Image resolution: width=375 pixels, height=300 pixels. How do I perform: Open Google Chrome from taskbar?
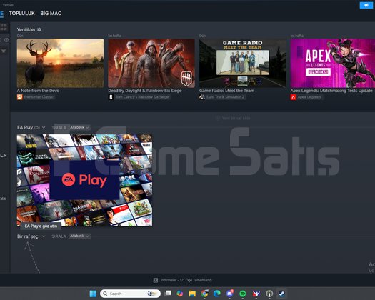[204, 294]
